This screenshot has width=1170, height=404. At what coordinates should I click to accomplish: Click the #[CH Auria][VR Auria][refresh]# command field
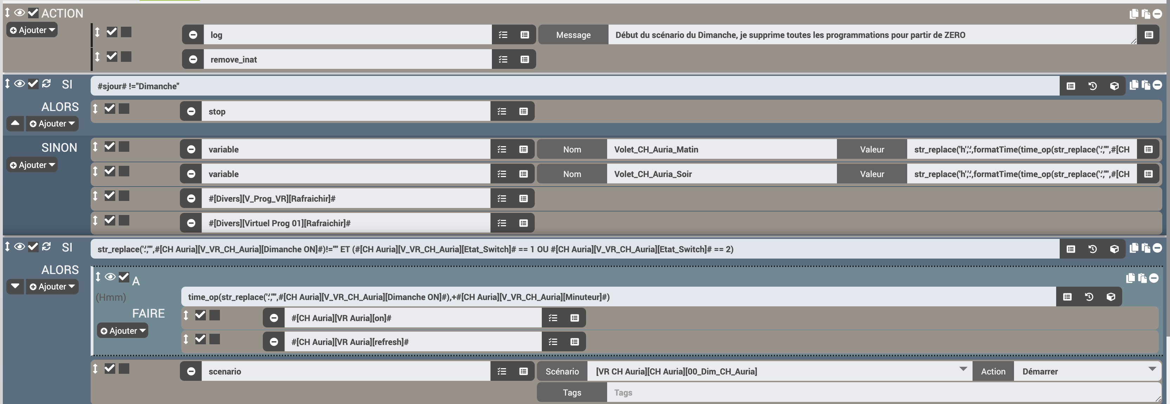[x=413, y=342]
